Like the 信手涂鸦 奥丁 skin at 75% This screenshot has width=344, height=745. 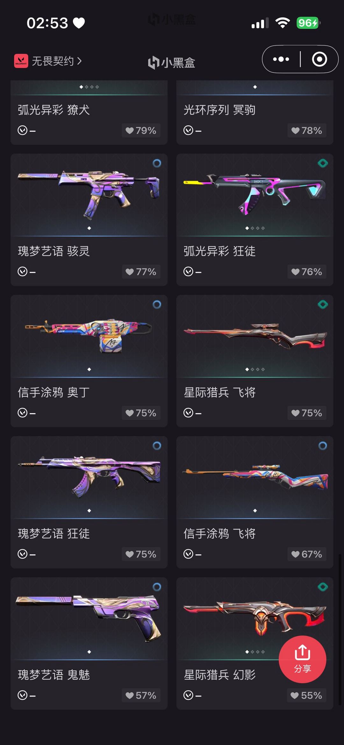(141, 413)
